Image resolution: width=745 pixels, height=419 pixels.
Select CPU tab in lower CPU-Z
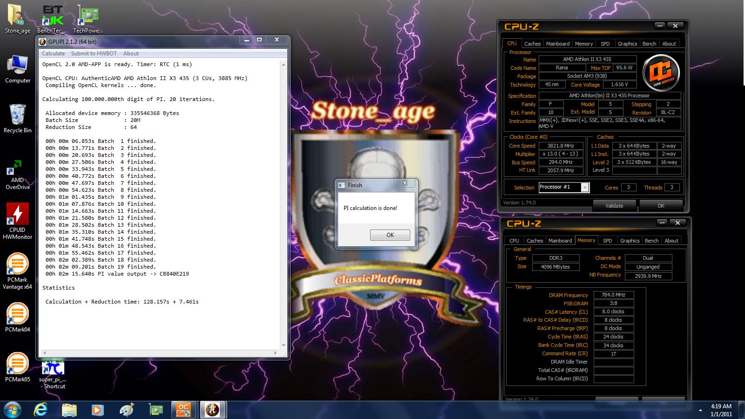point(514,241)
